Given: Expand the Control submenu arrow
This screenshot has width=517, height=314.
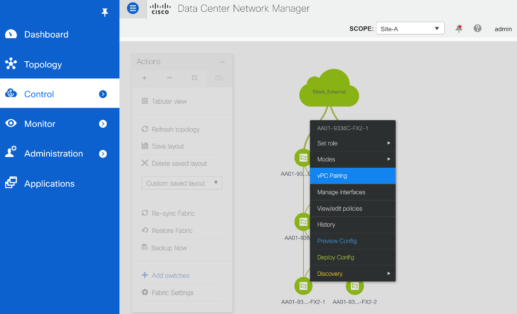Looking at the screenshot, I should [103, 94].
